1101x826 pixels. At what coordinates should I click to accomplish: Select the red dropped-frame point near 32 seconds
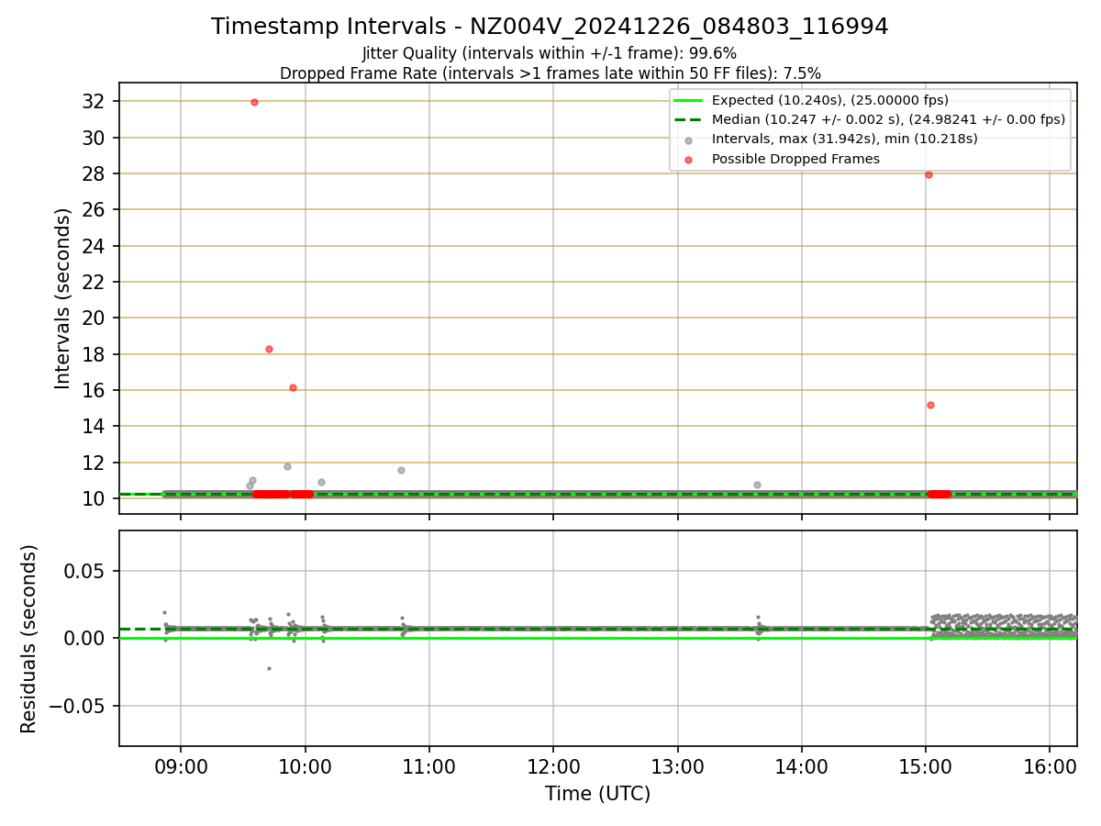coord(254,102)
